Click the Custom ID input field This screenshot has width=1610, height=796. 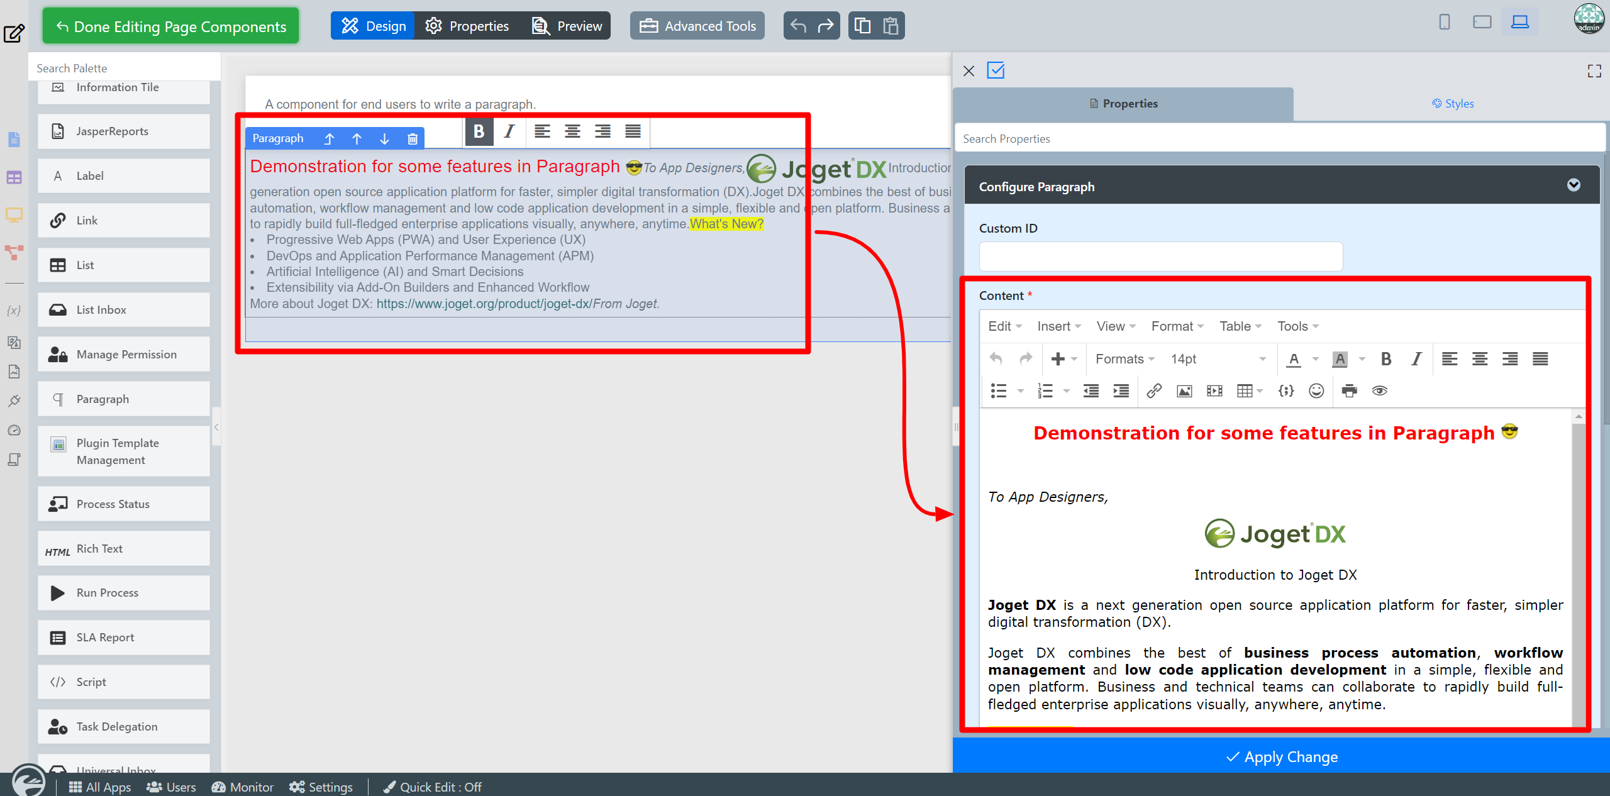(1160, 257)
